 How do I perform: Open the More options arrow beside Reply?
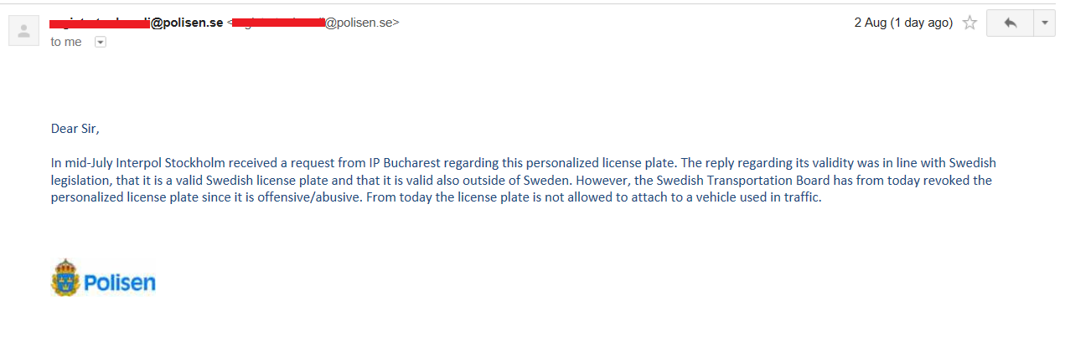(x=1045, y=23)
